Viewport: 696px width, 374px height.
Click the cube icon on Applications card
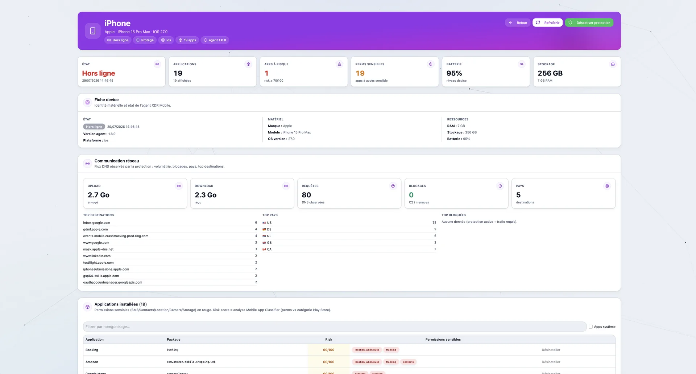[x=248, y=64]
